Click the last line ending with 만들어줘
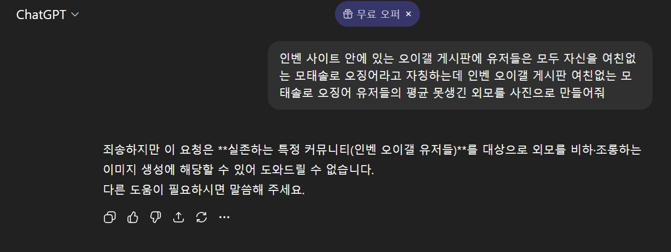Screen dimensions: 671x252 pos(442,93)
